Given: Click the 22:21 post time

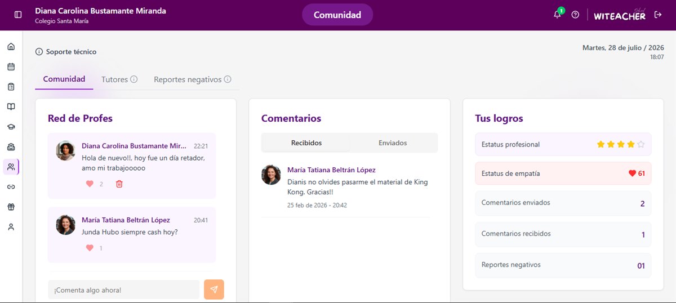Looking at the screenshot, I should [x=201, y=146].
